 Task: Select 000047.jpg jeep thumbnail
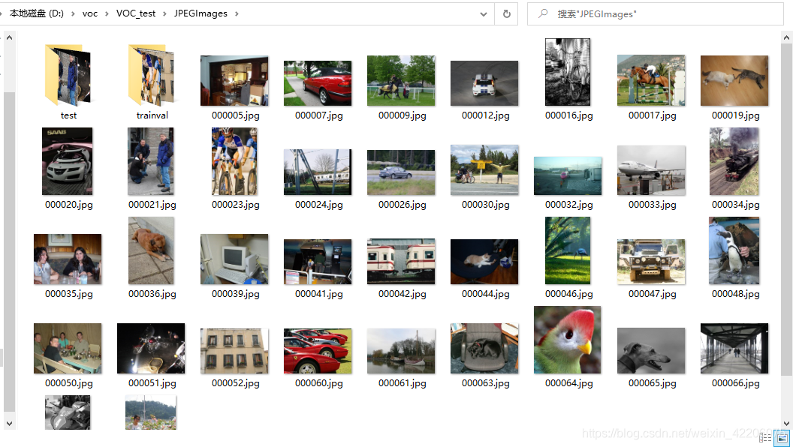(651, 262)
